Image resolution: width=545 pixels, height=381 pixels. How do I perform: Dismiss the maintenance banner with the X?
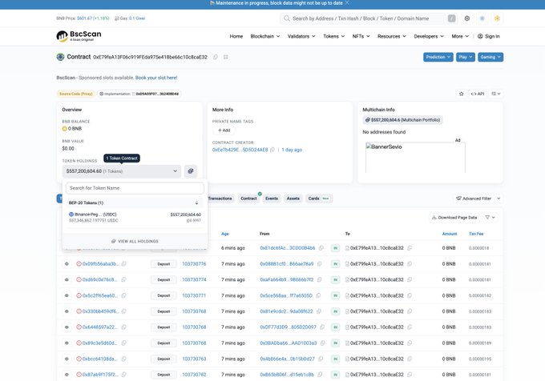pyautogui.click(x=347, y=3)
